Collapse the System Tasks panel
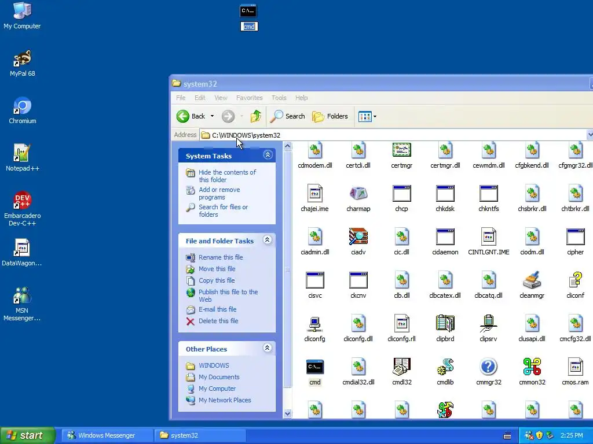The image size is (593, 444). coord(268,155)
